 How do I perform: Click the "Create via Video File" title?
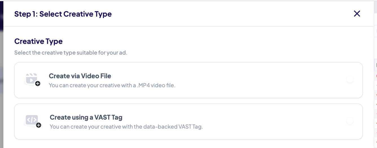click(x=80, y=76)
